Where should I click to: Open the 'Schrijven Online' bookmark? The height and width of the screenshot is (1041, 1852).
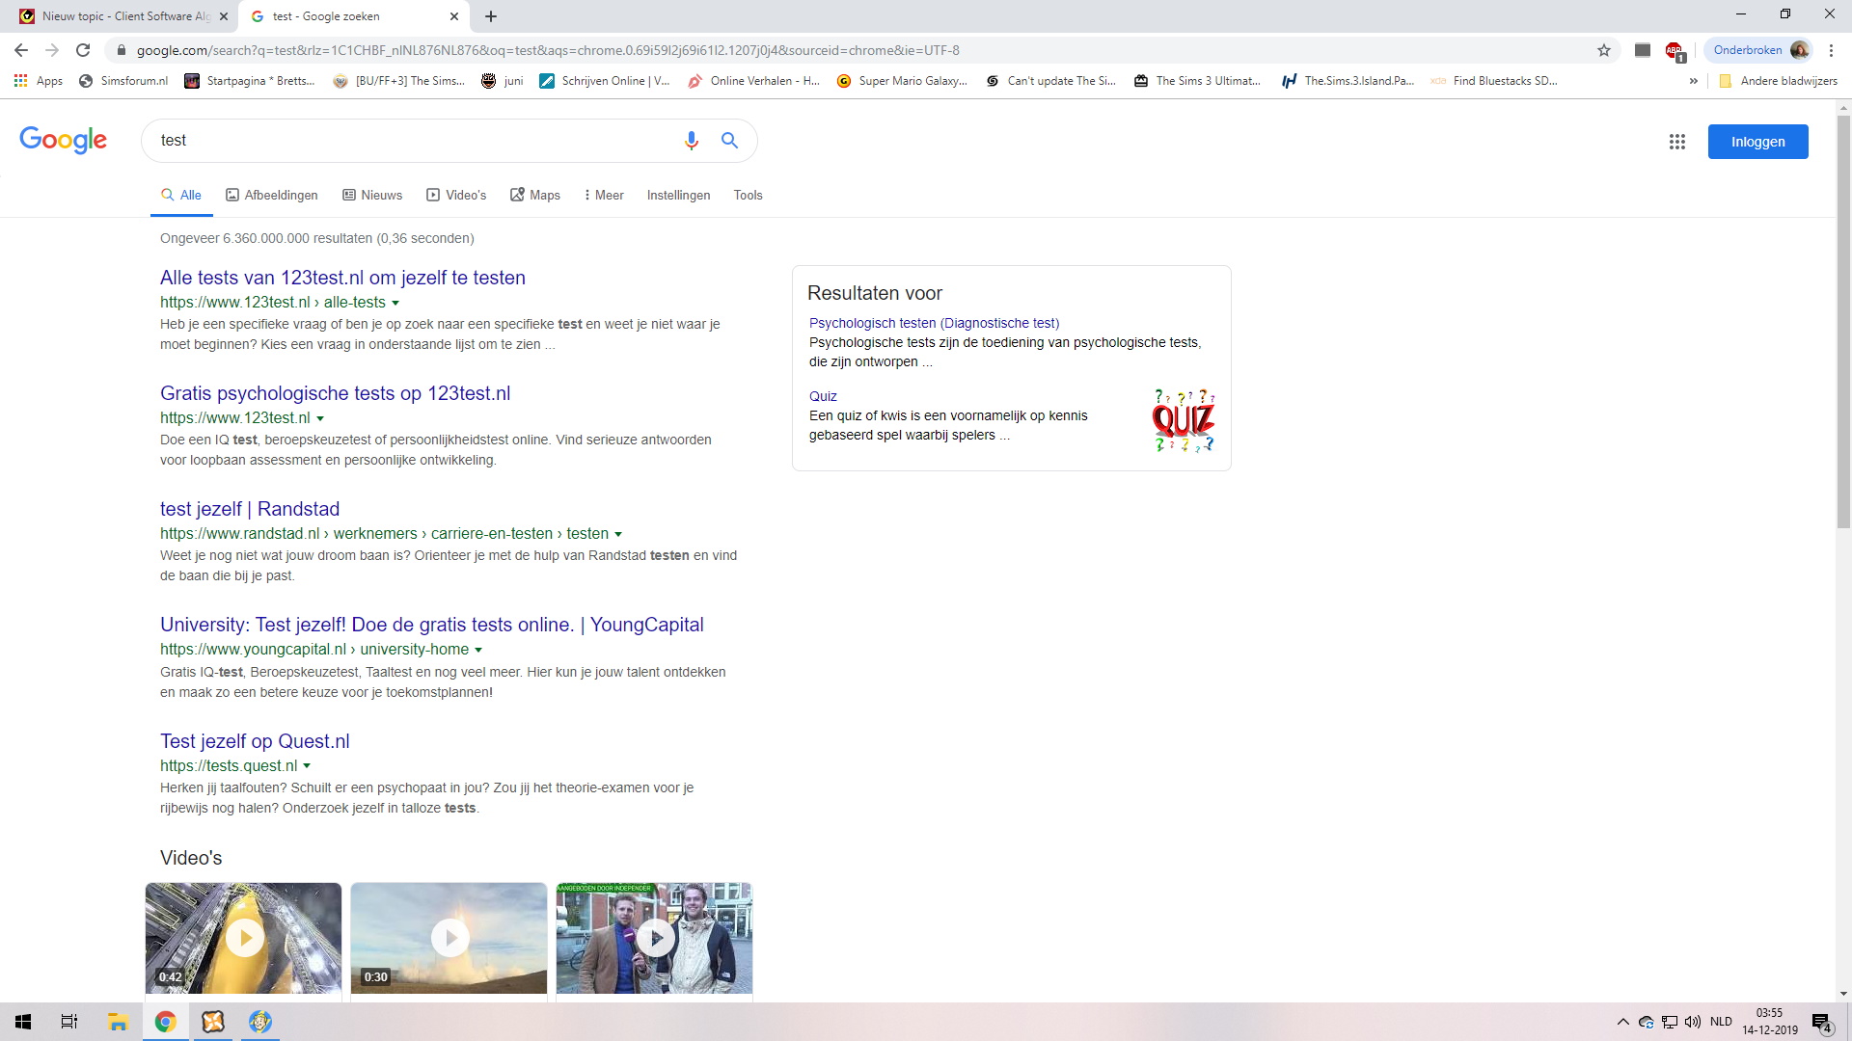[x=604, y=81]
